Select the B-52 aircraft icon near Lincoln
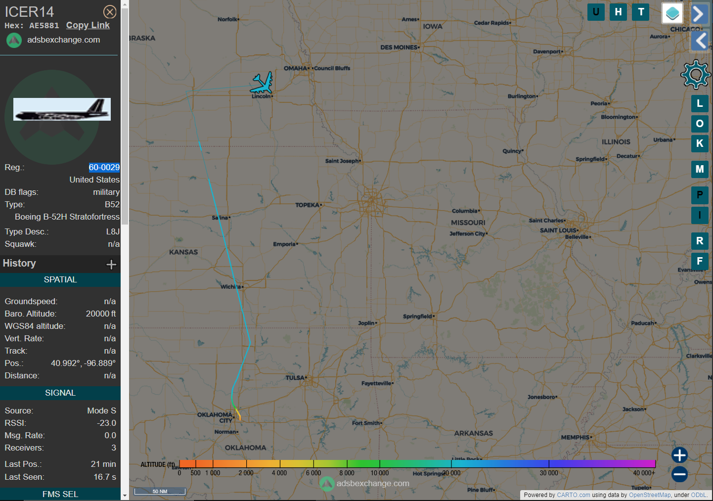The width and height of the screenshot is (713, 501). coord(262,83)
